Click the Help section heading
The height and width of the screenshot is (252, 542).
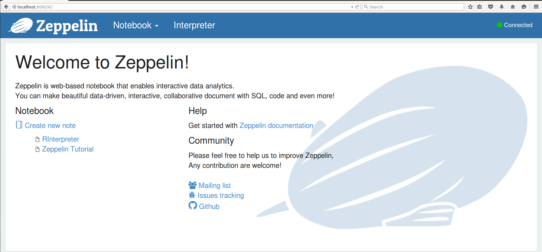pyautogui.click(x=198, y=111)
